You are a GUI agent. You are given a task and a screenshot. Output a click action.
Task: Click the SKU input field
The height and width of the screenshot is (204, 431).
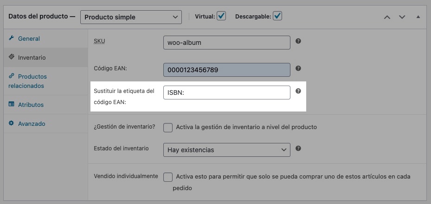click(226, 43)
